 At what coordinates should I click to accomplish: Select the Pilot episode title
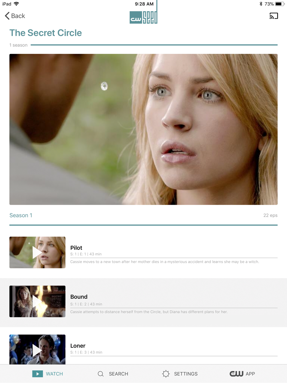76,248
